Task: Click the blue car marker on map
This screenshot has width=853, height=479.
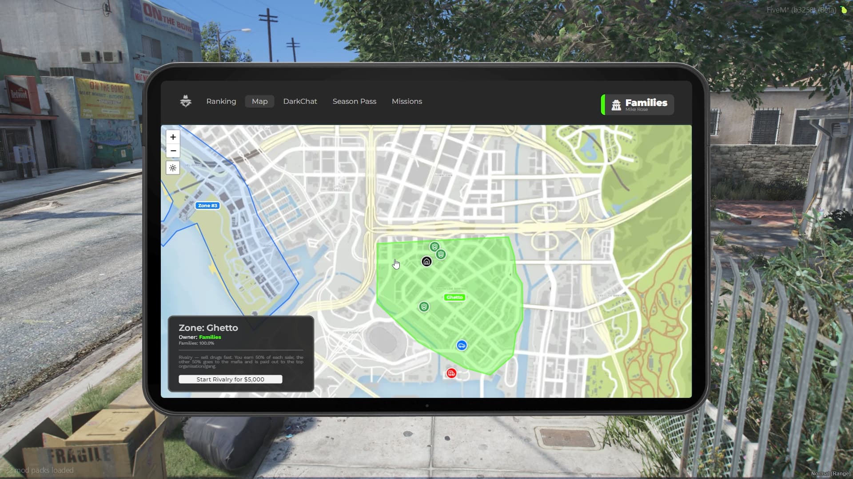Action: coord(462,346)
